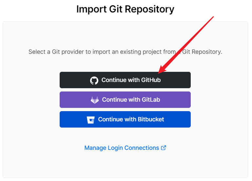Click the Bitbucket bucket logo icon
Screen dimensions: 252x181
click(91, 120)
